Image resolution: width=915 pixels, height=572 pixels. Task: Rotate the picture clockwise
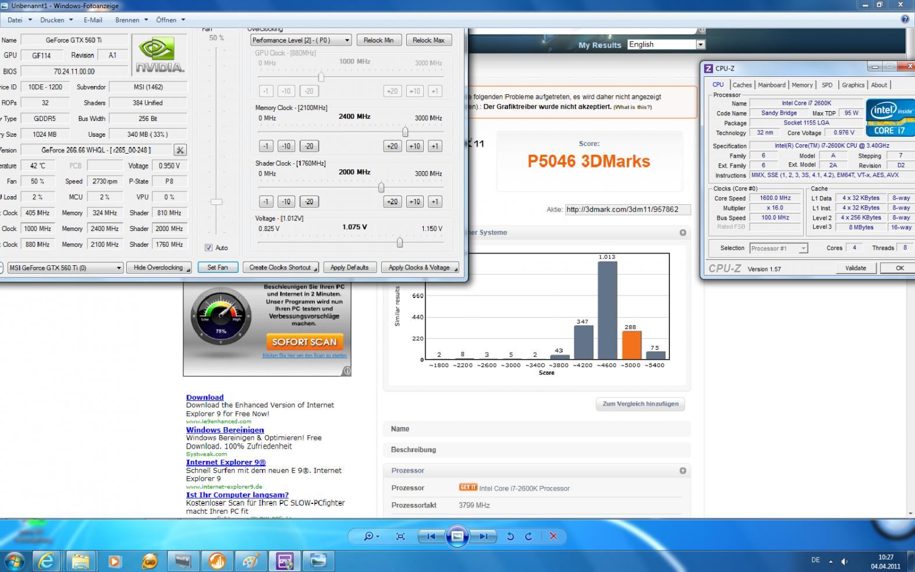[x=529, y=537]
